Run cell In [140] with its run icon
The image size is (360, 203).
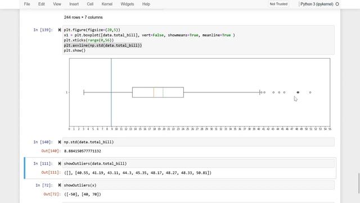[x=60, y=142]
